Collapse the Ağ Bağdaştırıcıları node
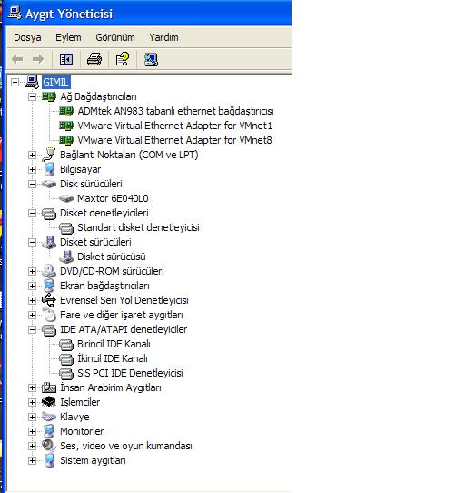 [32, 96]
